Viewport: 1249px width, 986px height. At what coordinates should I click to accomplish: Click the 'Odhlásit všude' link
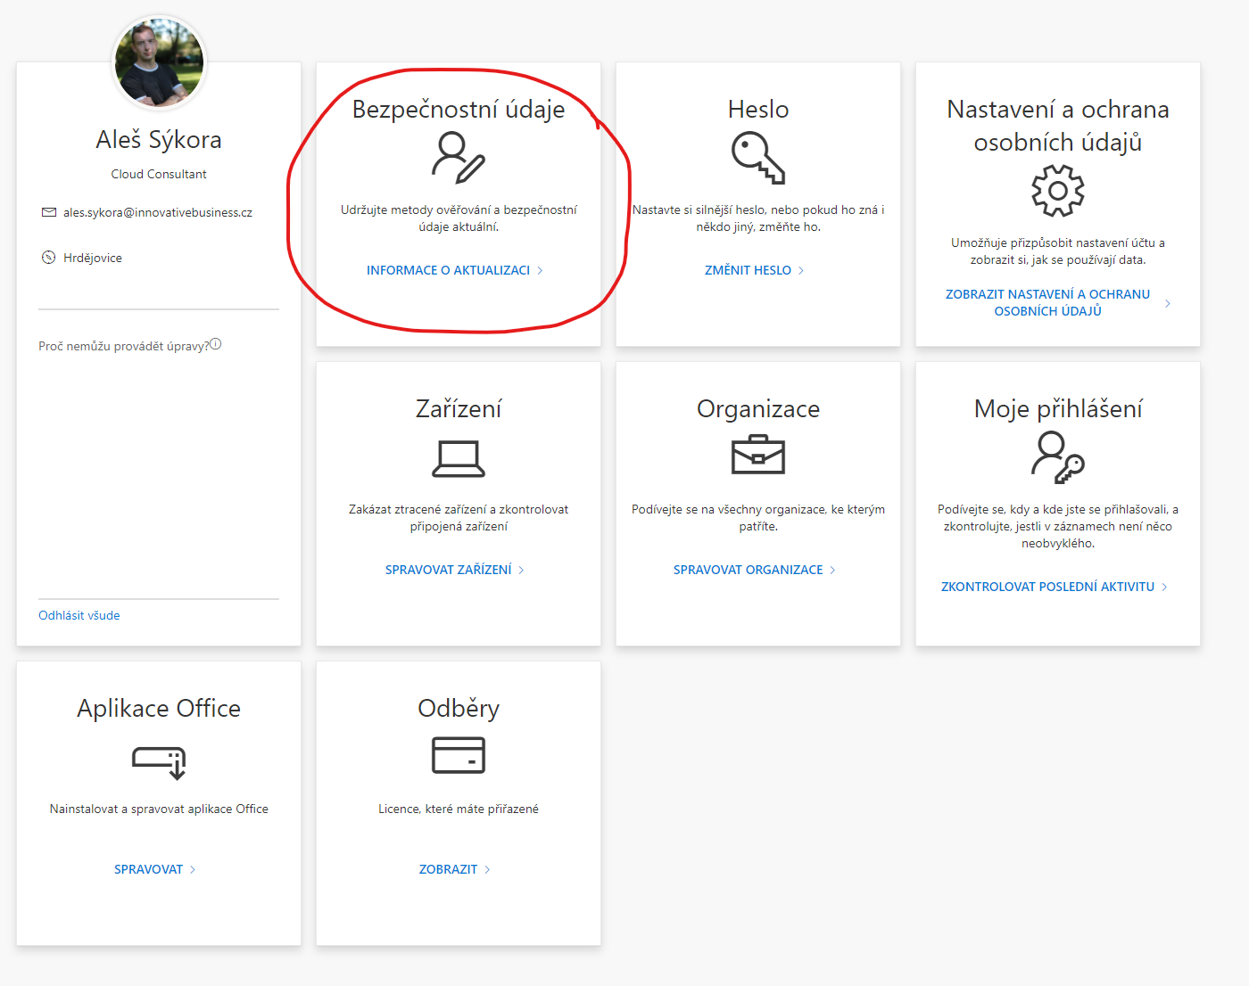point(79,615)
